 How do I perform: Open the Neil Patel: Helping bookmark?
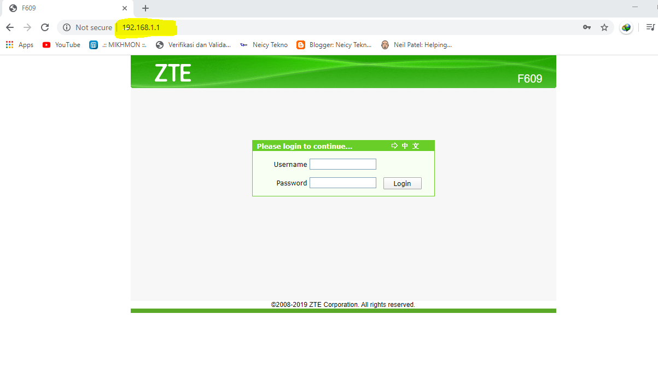[x=416, y=45]
